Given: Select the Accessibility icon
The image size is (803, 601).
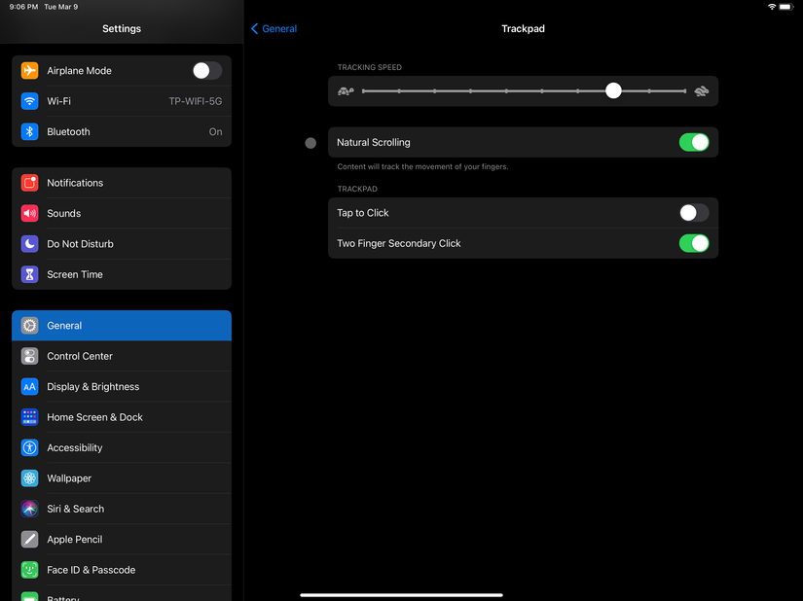Looking at the screenshot, I should tap(28, 447).
